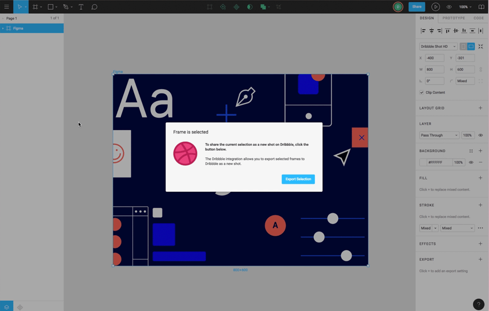Open the Dribbble Shot HD preset dropdown
The width and height of the screenshot is (489, 311).
point(438,47)
